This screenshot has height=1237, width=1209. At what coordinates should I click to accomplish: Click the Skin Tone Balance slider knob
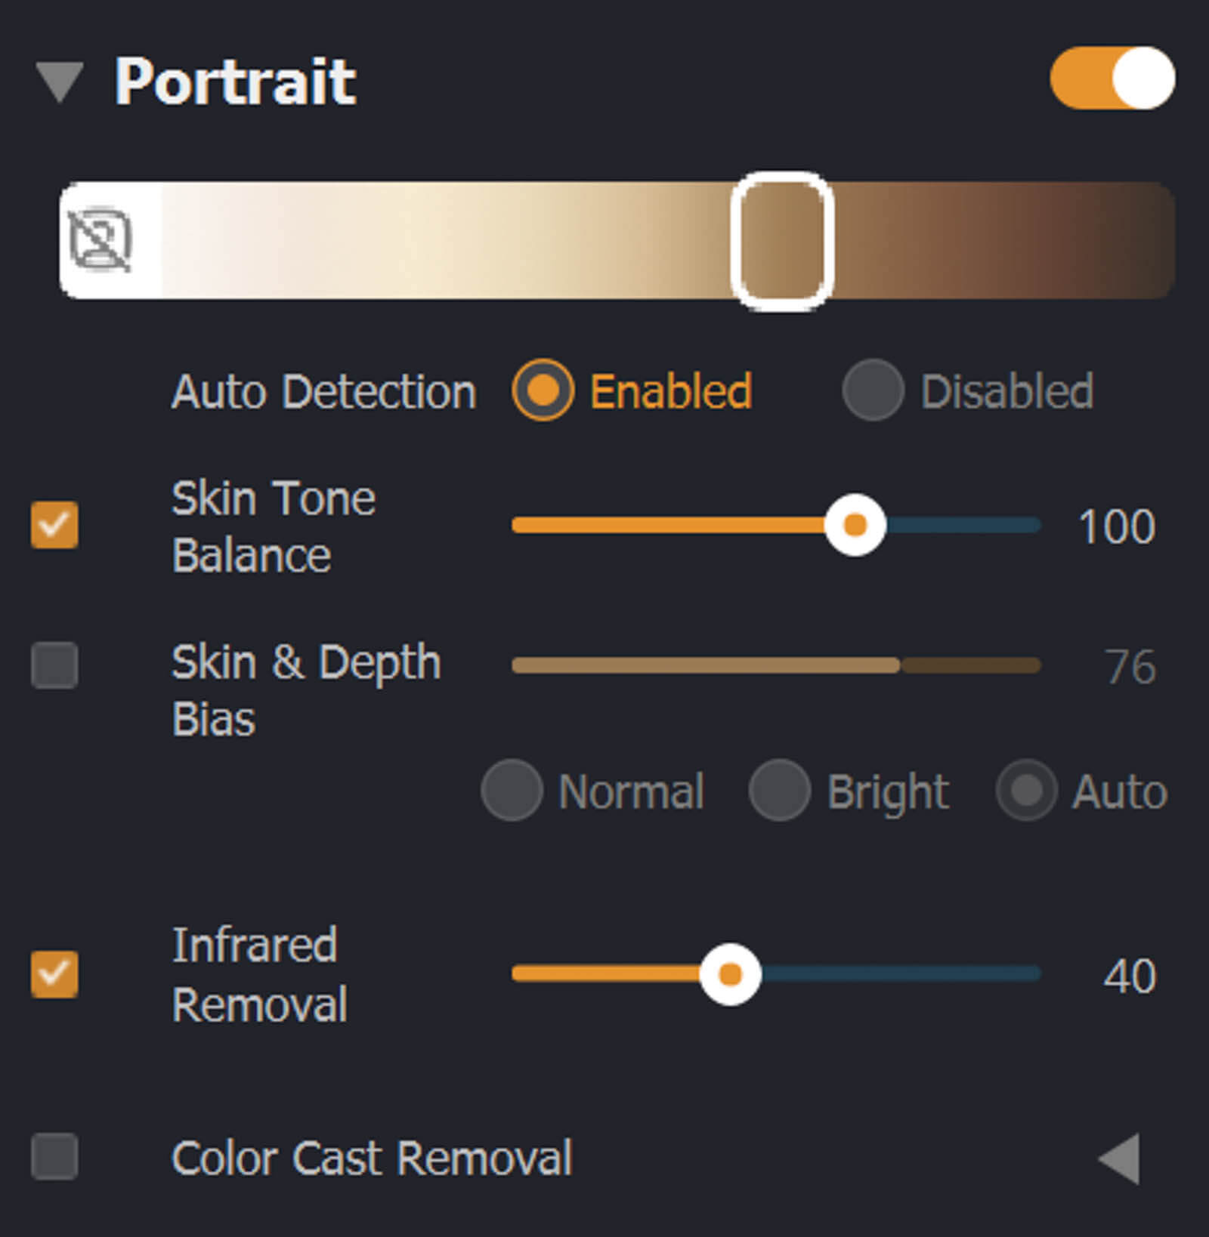855,525
